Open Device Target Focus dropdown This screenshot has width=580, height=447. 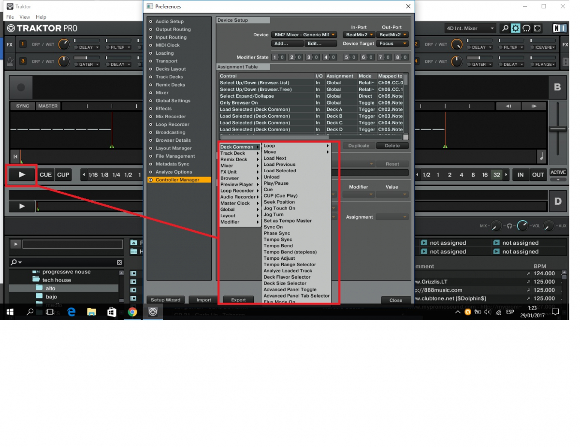click(x=392, y=44)
